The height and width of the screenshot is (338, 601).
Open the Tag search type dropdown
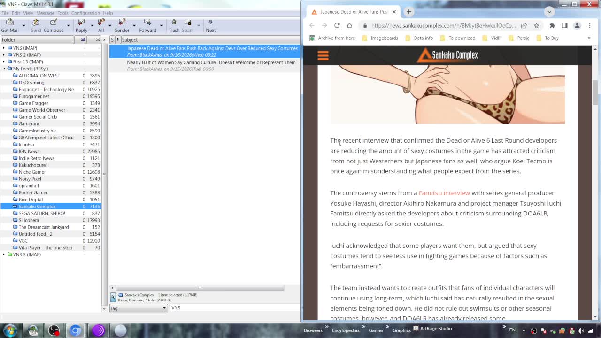click(x=139, y=308)
